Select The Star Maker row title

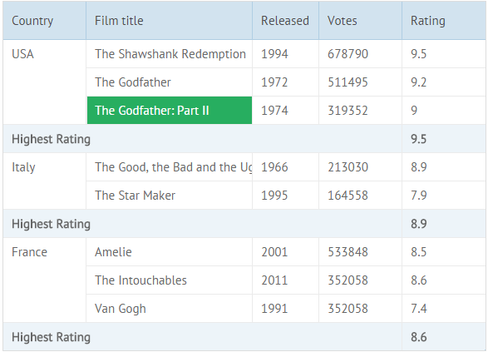pyautogui.click(x=169, y=196)
